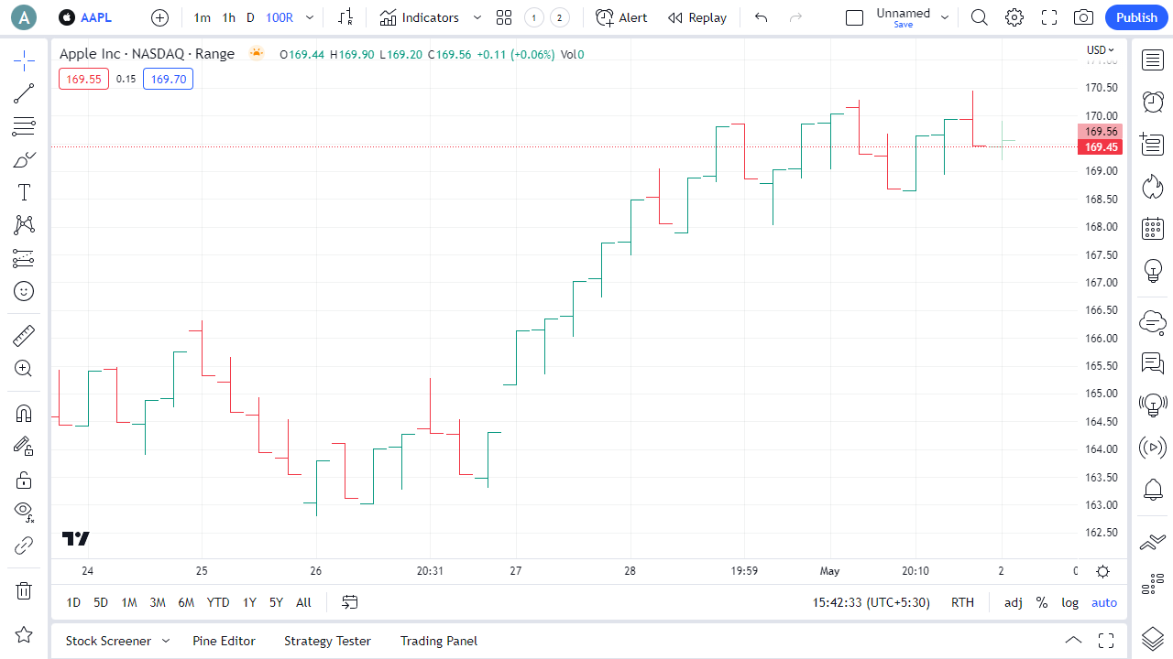Image resolution: width=1173 pixels, height=659 pixels.
Task: Toggle the percent scale
Action: [1042, 602]
